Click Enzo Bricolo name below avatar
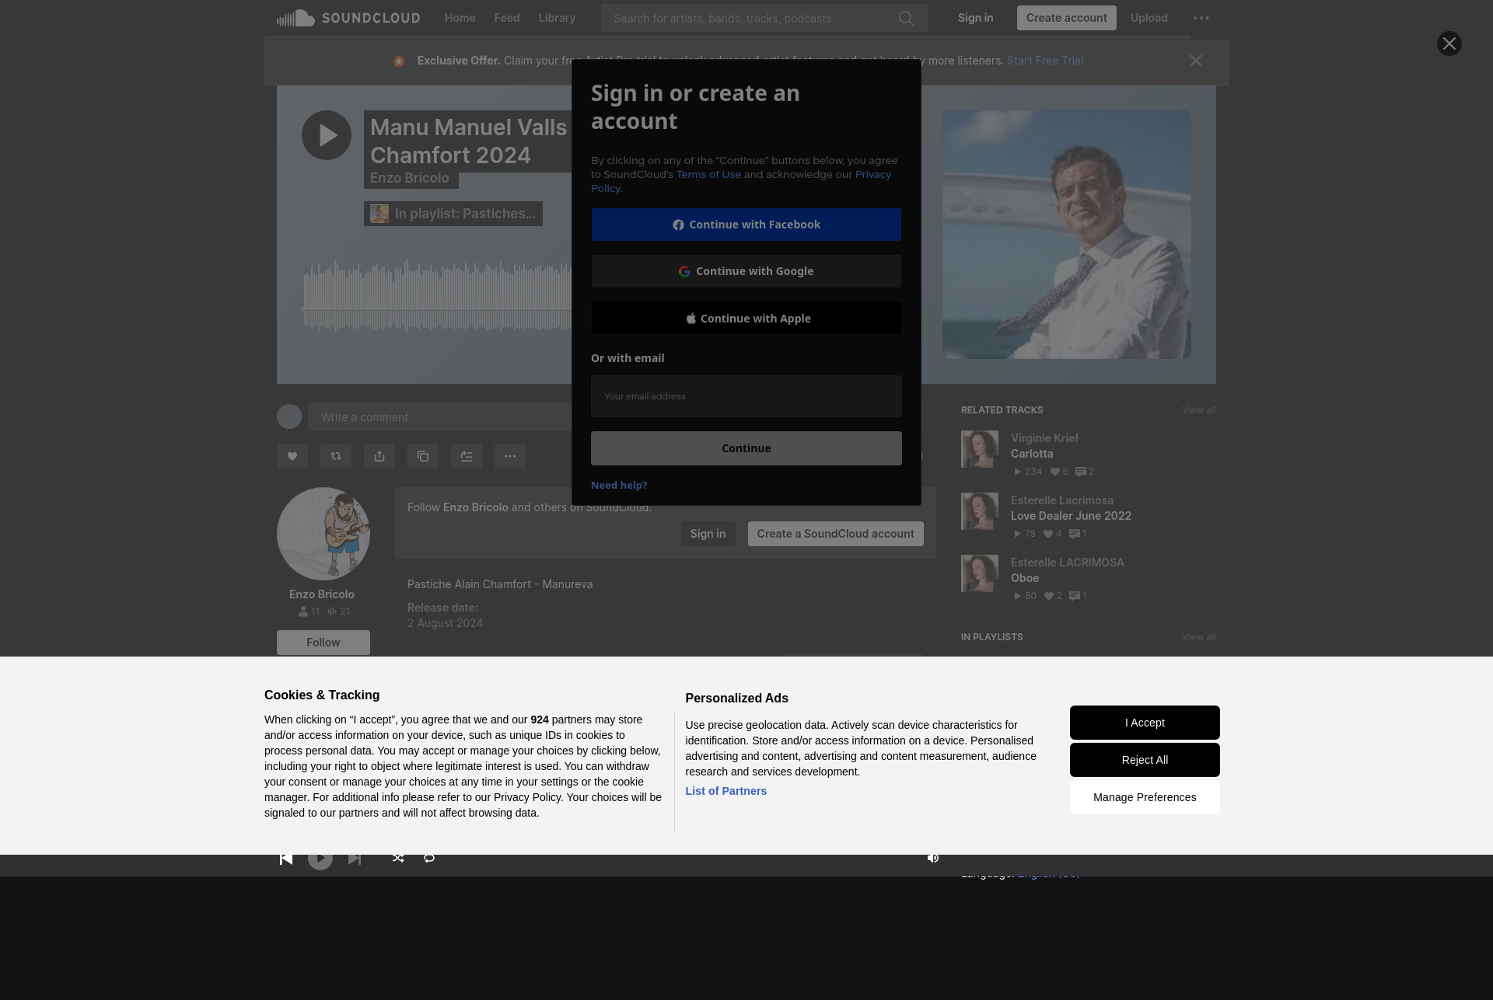 [322, 594]
